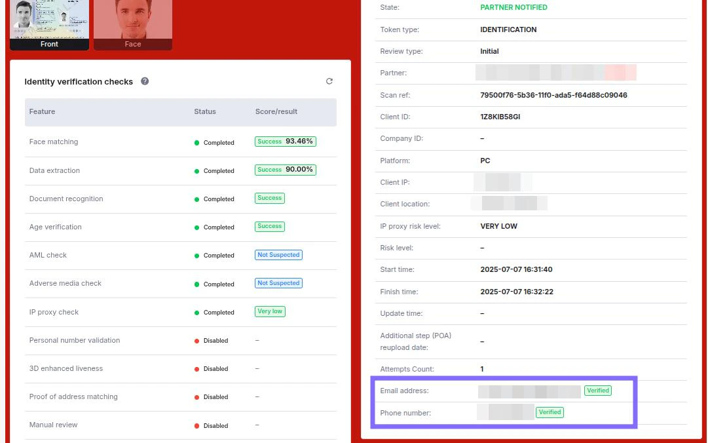Viewport: 708px width, 443px height.
Task: Select the IP proxy check feature label
Action: (x=54, y=312)
